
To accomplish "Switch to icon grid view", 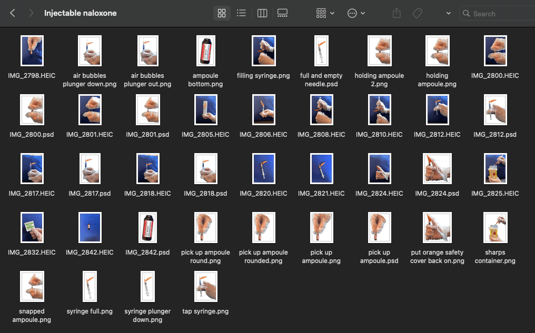I will tap(222, 13).
